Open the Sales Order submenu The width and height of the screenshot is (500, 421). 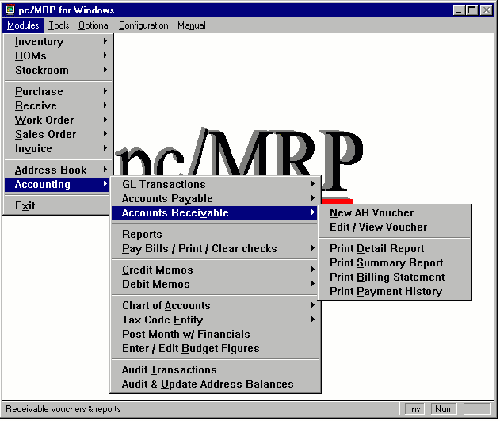tap(59, 134)
